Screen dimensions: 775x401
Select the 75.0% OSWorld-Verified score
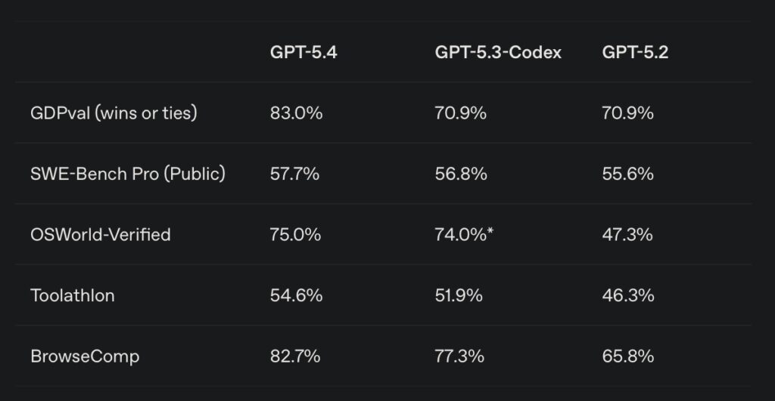point(295,235)
